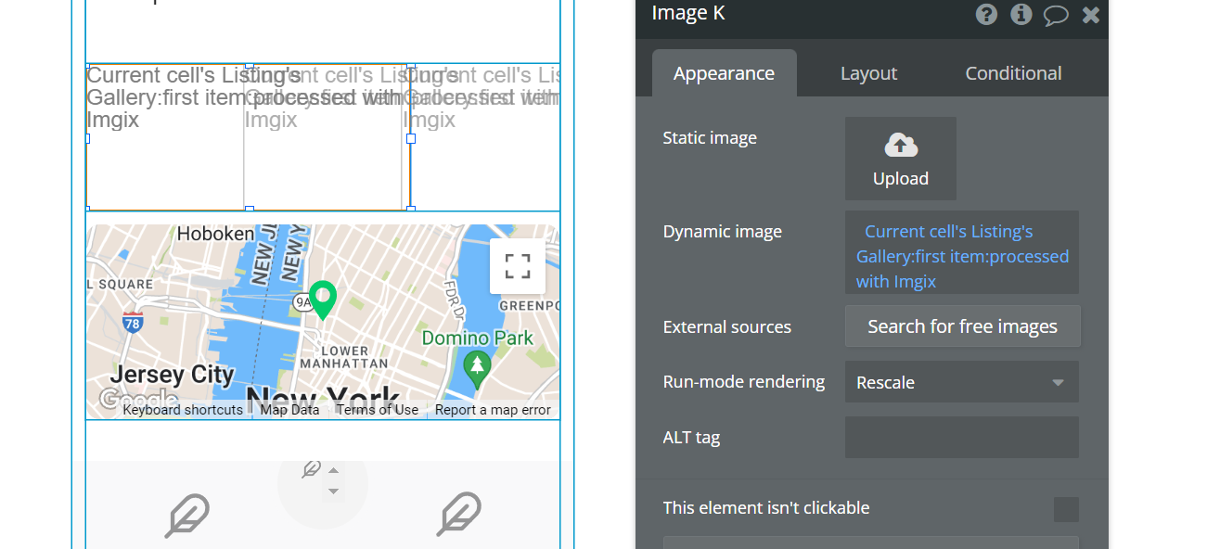Screen dimensions: 1207x549
Task: Click the Upload static image button
Action: tap(901, 159)
